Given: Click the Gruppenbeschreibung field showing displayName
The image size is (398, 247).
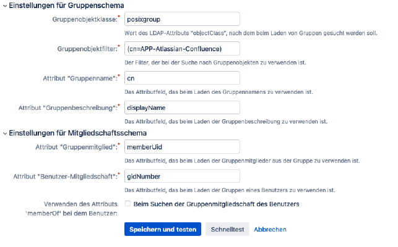Looking at the screenshot, I should [182, 107].
